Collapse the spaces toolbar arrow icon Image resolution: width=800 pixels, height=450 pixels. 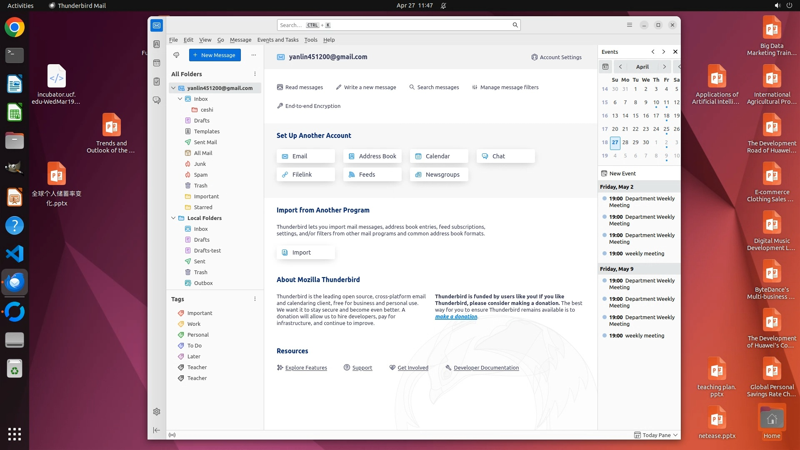point(157,430)
